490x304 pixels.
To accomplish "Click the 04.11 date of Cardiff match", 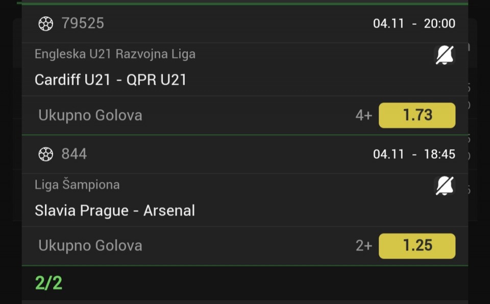I will (388, 24).
